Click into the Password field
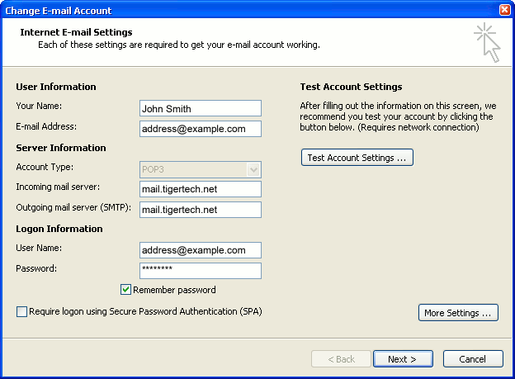This screenshot has width=515, height=379. [x=201, y=271]
